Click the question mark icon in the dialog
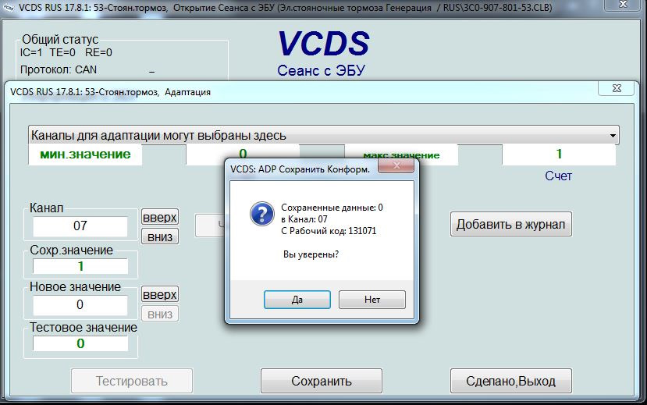 pos(262,214)
